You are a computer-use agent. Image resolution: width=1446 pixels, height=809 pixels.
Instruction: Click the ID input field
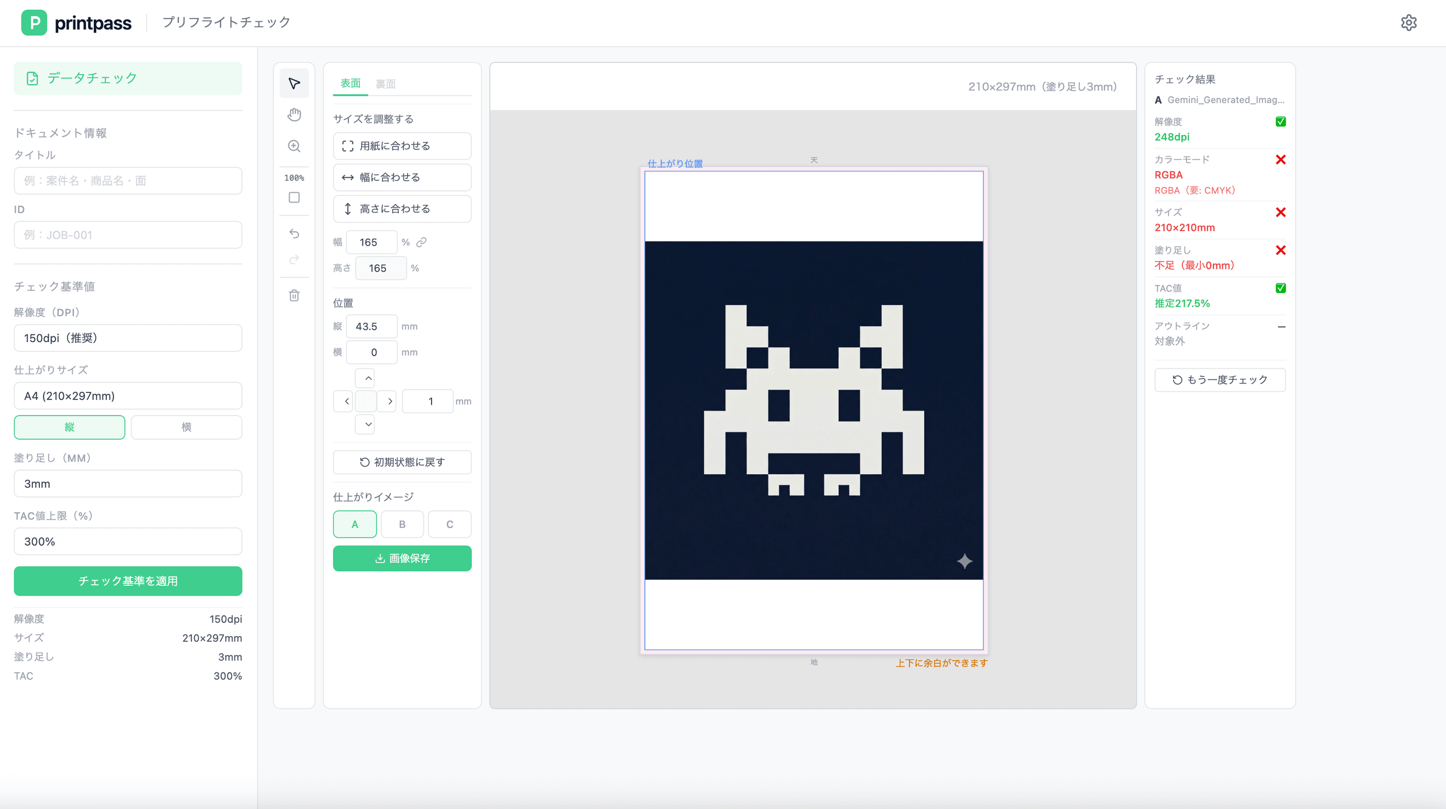128,235
